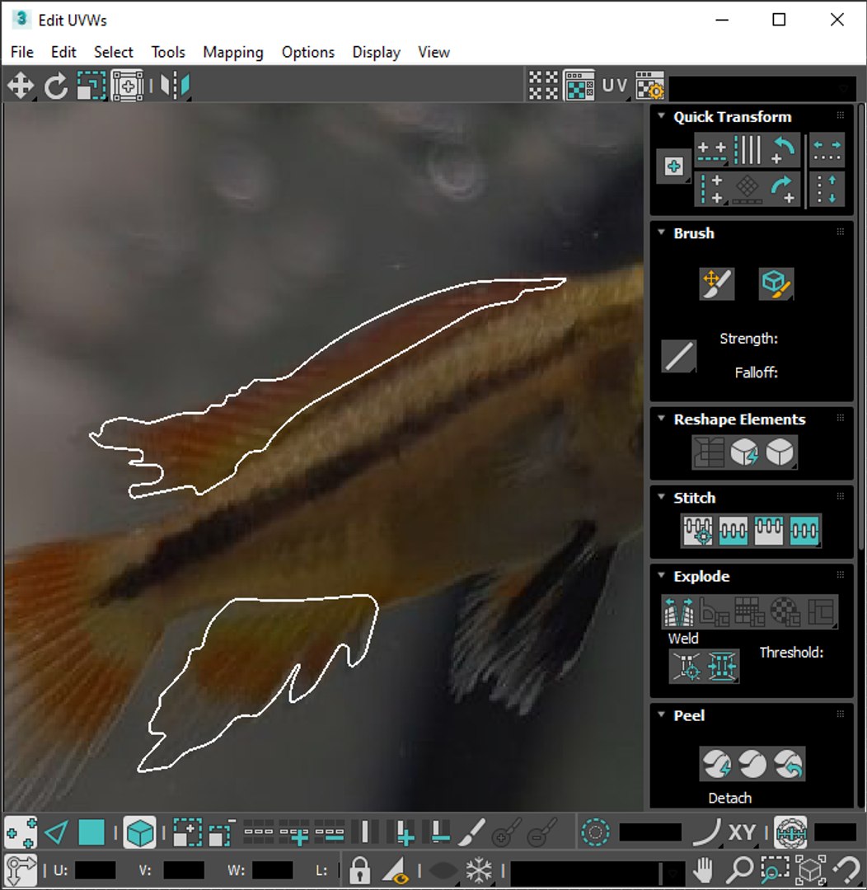Open the Edit menu

pyautogui.click(x=63, y=52)
